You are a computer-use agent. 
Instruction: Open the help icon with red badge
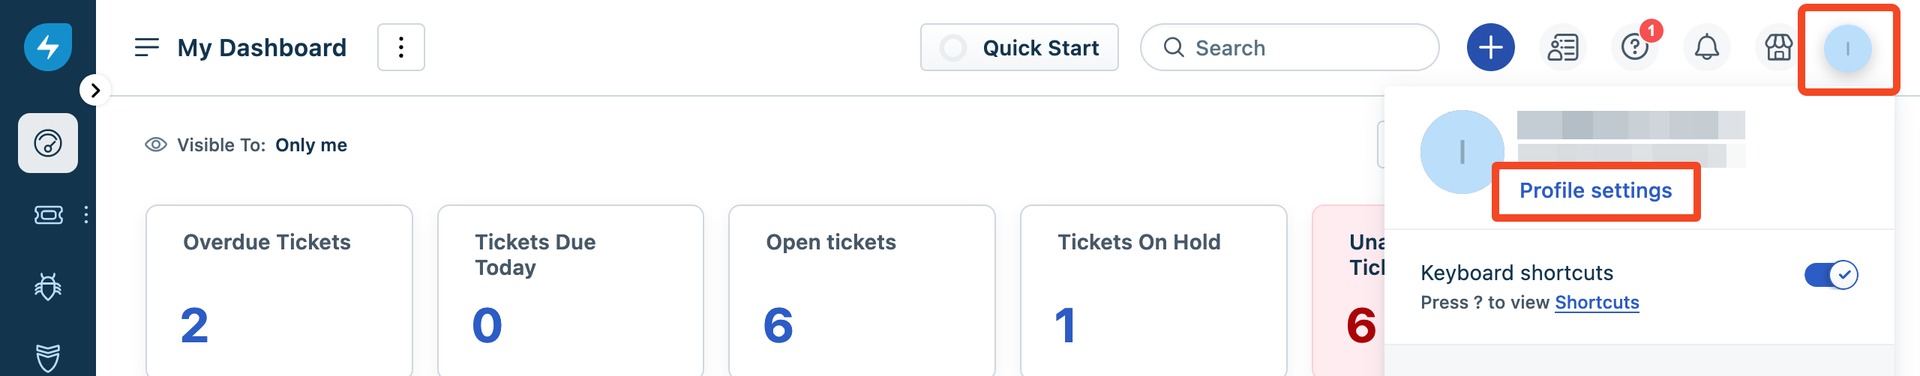click(x=1635, y=47)
